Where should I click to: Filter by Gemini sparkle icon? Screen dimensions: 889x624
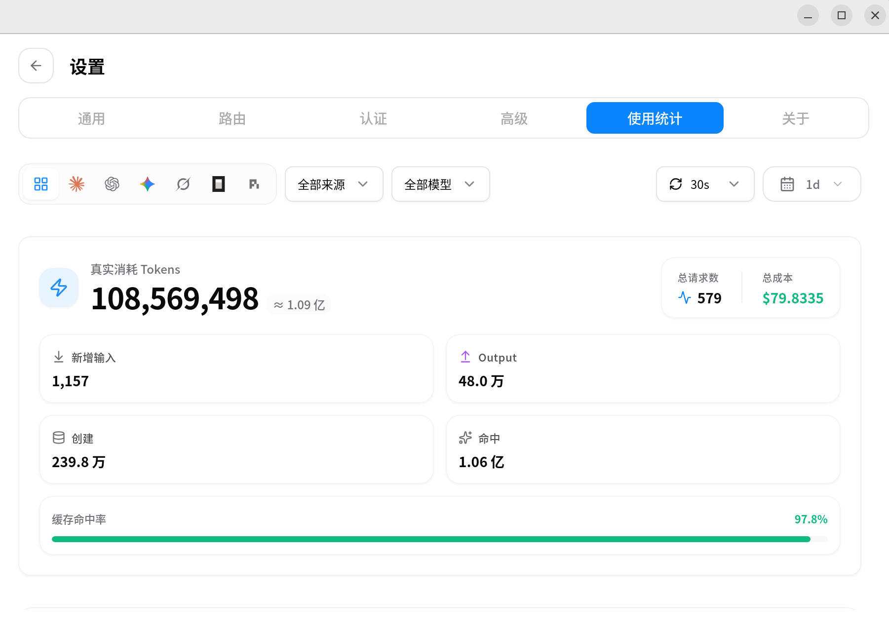148,184
